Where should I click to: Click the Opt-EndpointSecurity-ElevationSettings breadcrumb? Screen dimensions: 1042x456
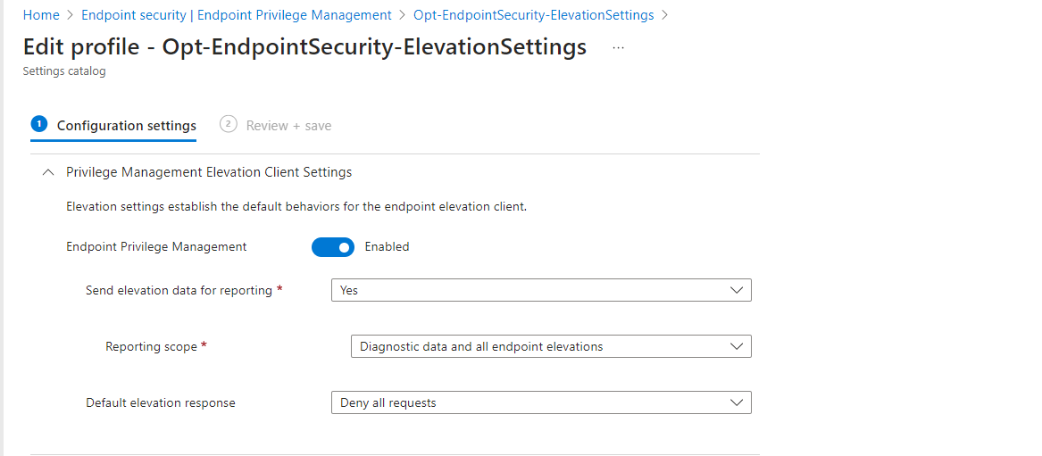[533, 15]
